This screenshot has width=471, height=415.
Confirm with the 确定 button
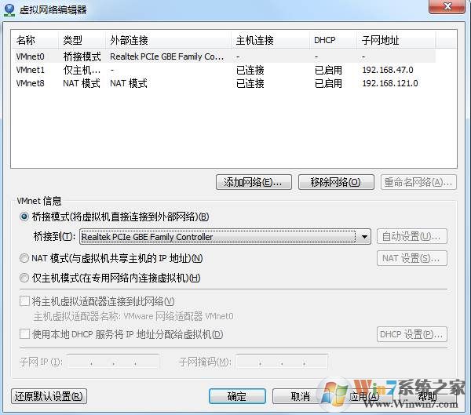tap(237, 396)
